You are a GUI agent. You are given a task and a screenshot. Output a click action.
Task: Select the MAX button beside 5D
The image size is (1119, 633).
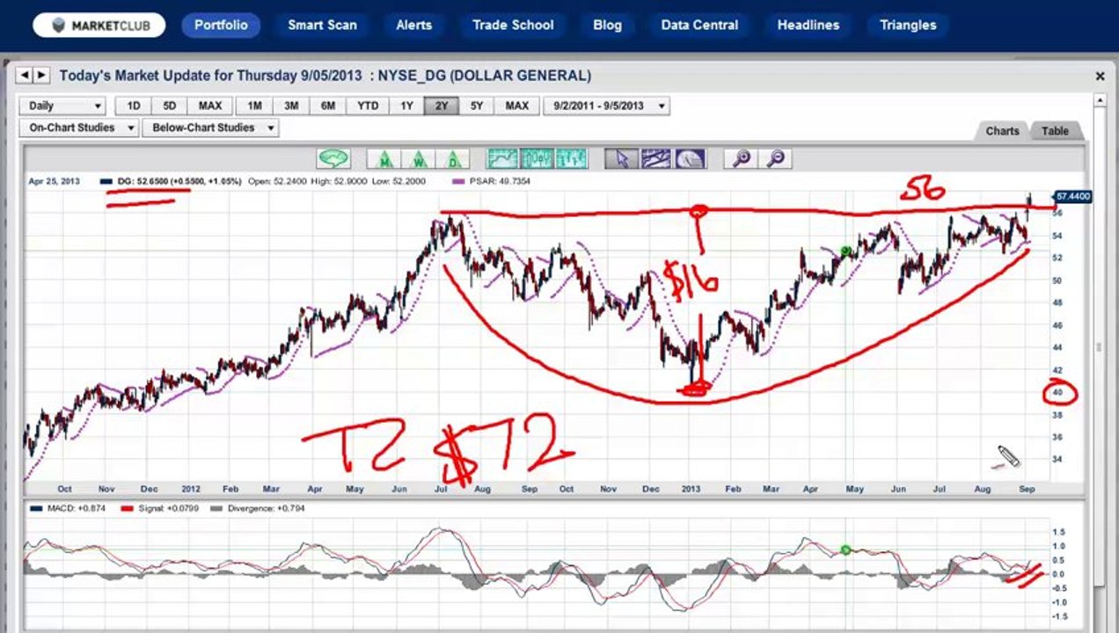pyautogui.click(x=209, y=105)
